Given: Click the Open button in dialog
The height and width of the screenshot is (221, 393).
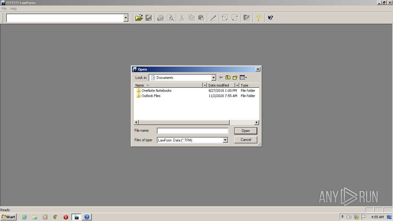Looking at the screenshot, I should [246, 131].
